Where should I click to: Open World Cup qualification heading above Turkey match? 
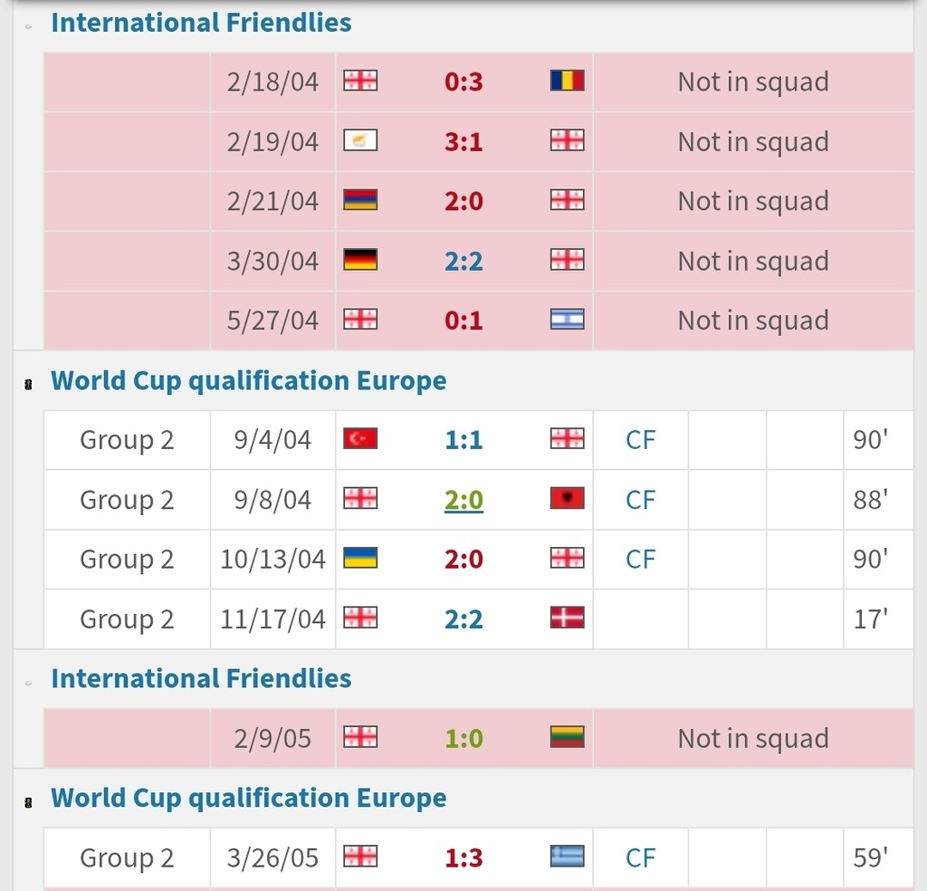248,380
